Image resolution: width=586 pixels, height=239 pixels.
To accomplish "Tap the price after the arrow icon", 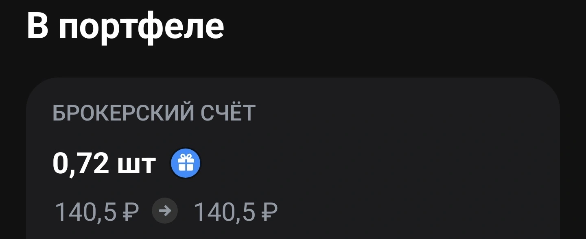I will 236,212.
